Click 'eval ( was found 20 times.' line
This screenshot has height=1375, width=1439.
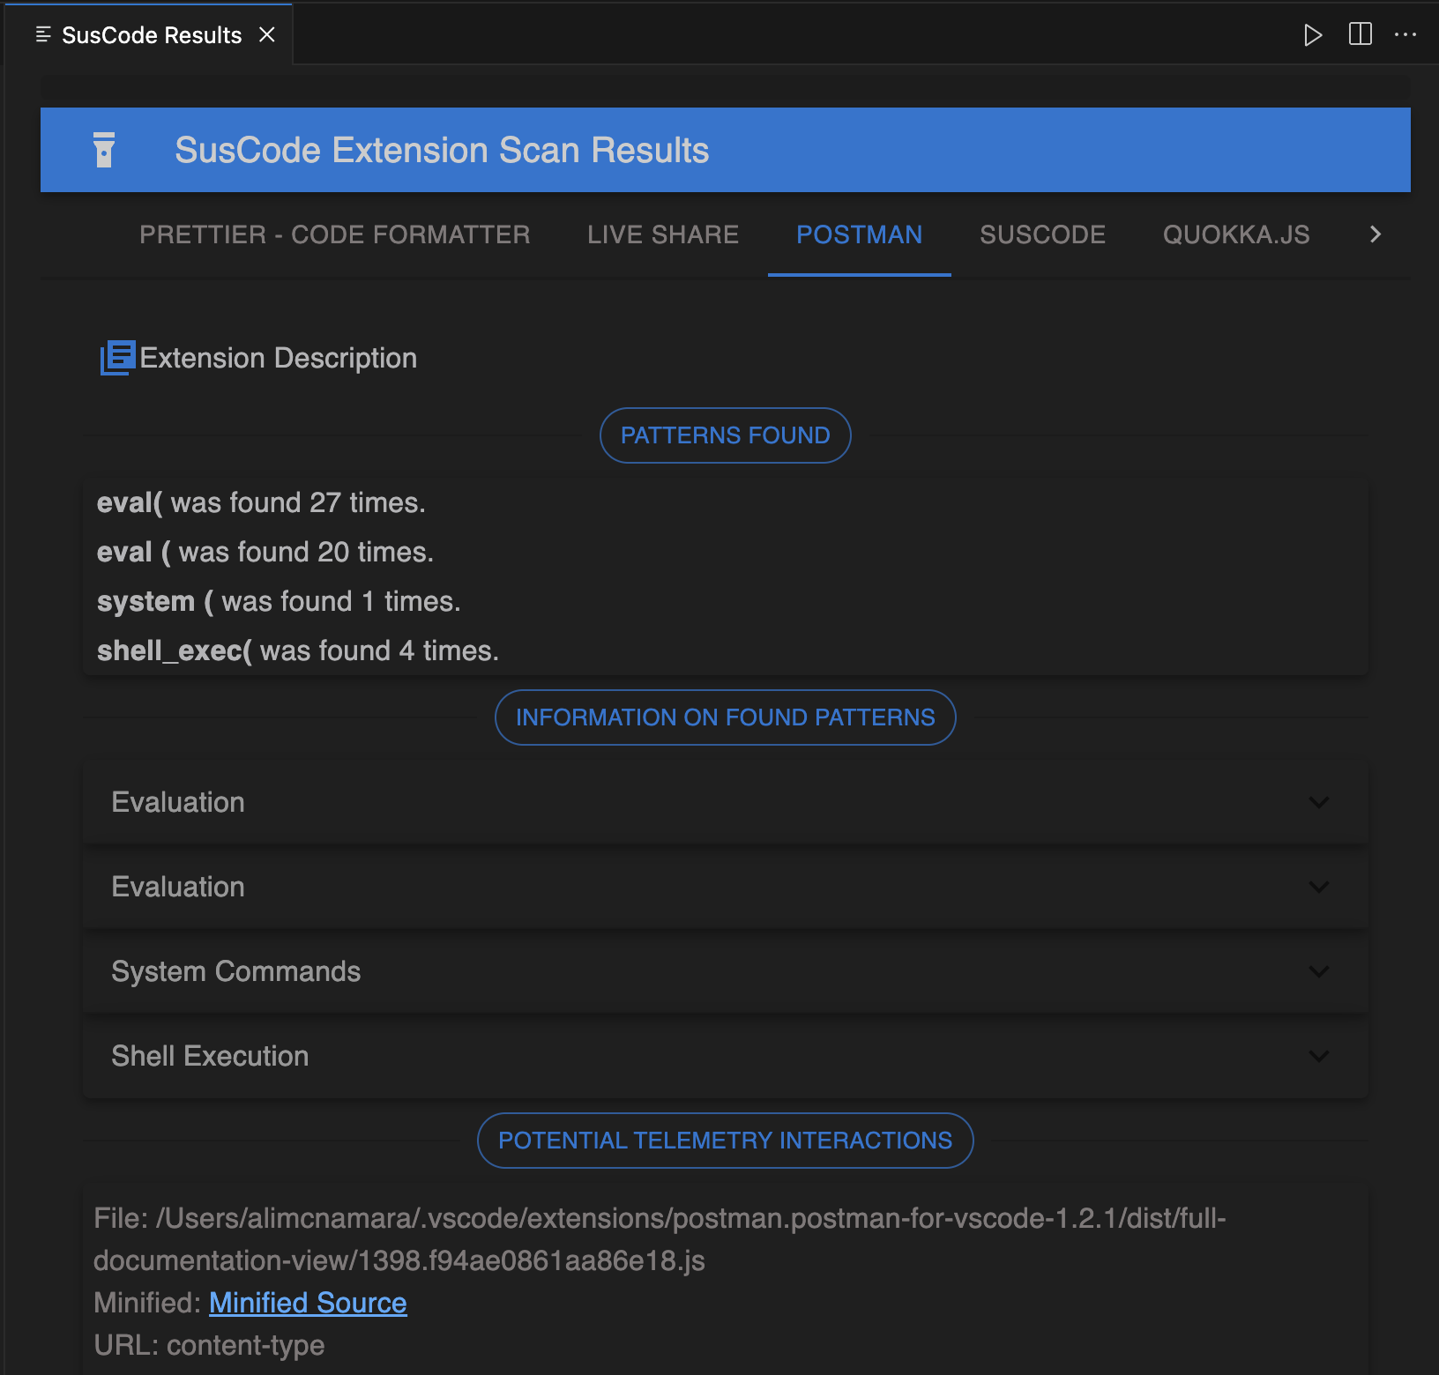pyautogui.click(x=265, y=552)
